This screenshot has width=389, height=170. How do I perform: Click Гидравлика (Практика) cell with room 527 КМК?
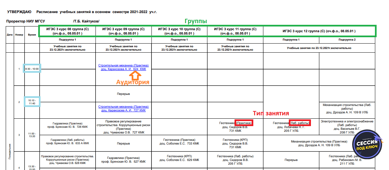tap(123, 160)
